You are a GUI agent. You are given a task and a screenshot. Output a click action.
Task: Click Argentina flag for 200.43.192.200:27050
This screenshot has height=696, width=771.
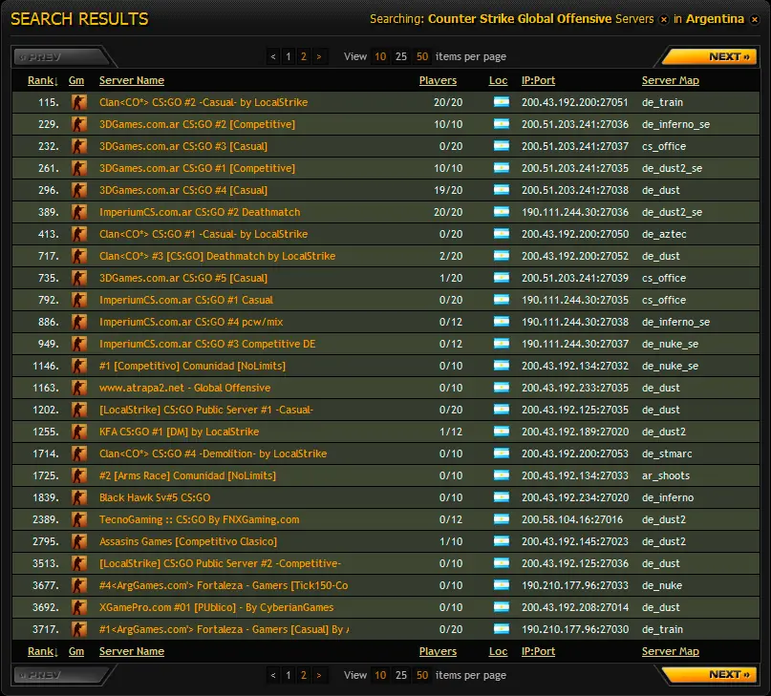click(501, 234)
